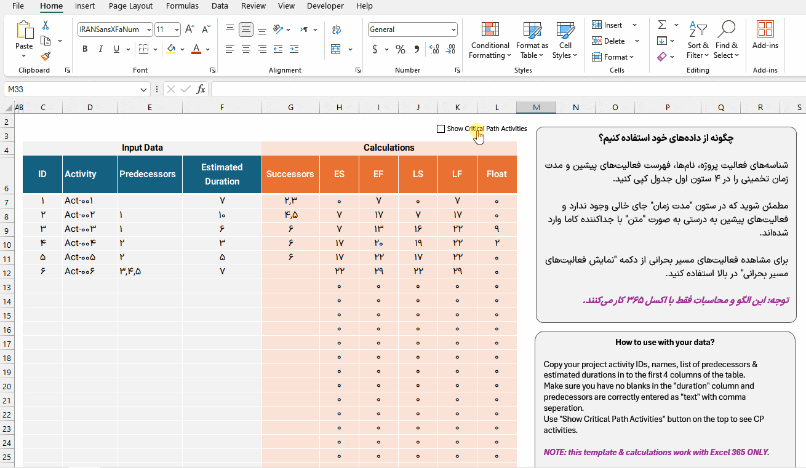Image resolution: width=806 pixels, height=468 pixels.
Task: Switch to the Insert ribbon tab
Action: click(x=85, y=6)
